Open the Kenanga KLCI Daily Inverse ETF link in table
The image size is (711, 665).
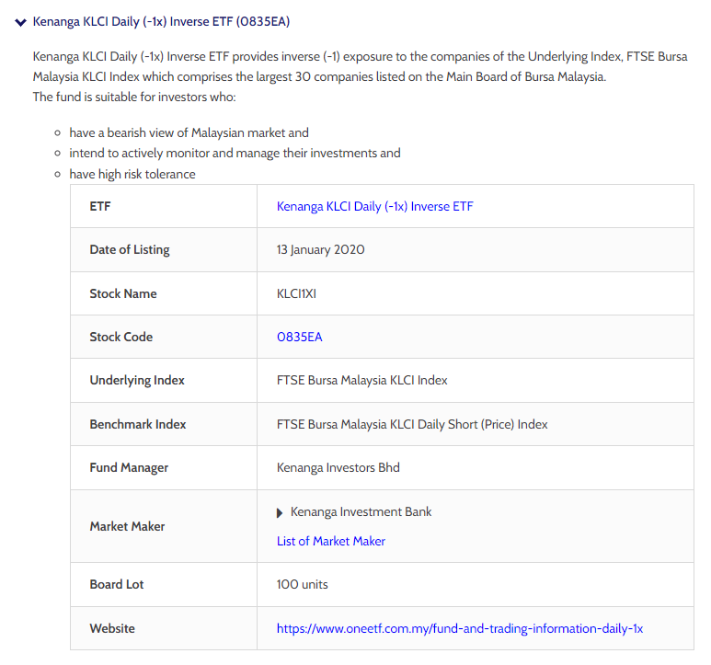(374, 206)
